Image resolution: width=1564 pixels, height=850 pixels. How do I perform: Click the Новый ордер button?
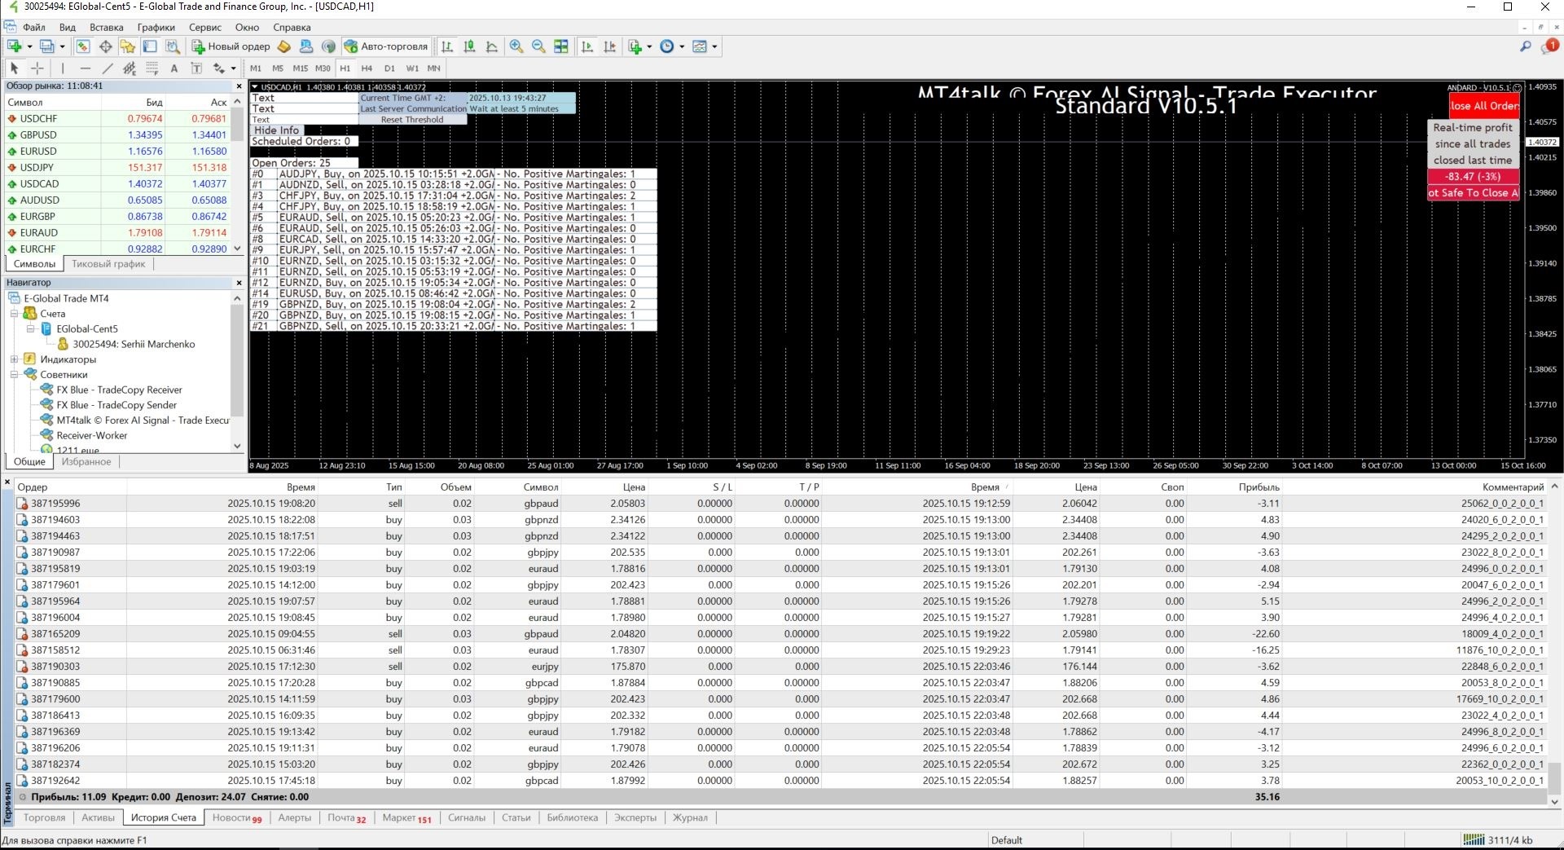[231, 46]
